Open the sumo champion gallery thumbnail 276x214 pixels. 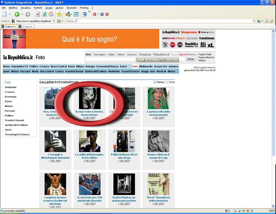(55, 184)
